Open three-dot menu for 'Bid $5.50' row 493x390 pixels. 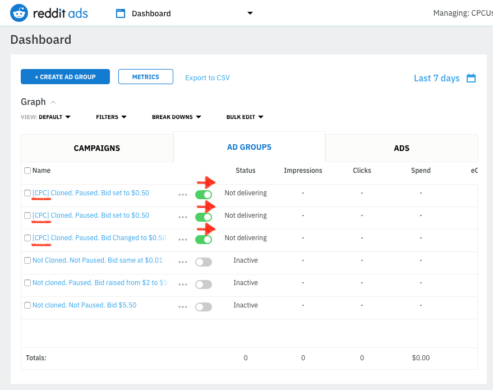[182, 306]
